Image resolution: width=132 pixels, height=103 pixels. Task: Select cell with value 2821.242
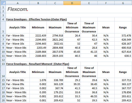[55, 40]
